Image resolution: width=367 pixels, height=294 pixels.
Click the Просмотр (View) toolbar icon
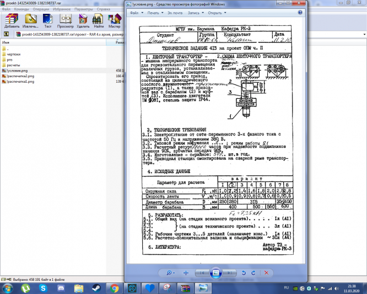(x=66, y=21)
